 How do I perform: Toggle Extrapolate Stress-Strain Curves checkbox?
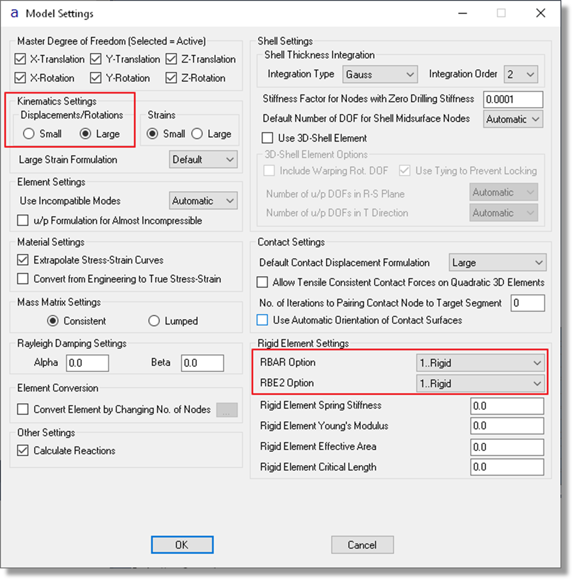23,260
